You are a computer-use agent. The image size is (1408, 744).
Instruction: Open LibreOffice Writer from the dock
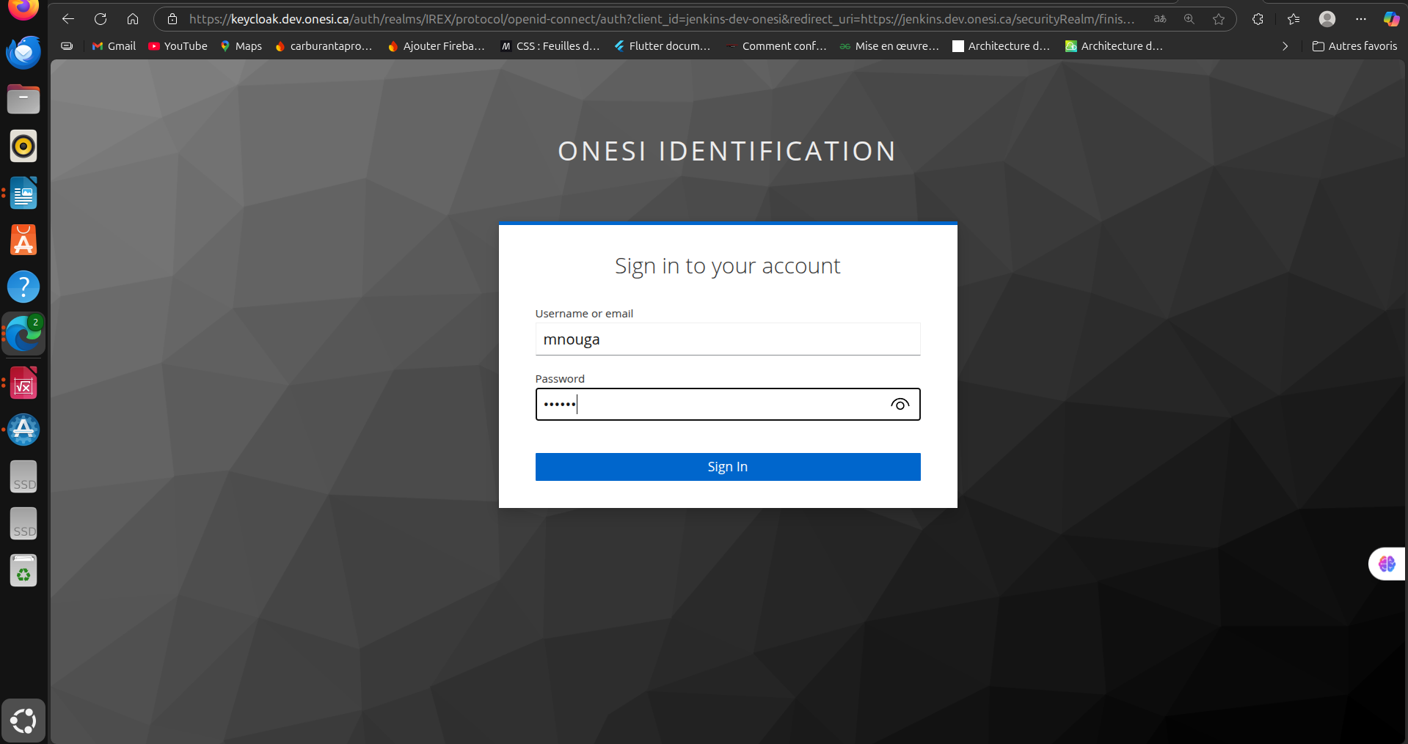23,193
